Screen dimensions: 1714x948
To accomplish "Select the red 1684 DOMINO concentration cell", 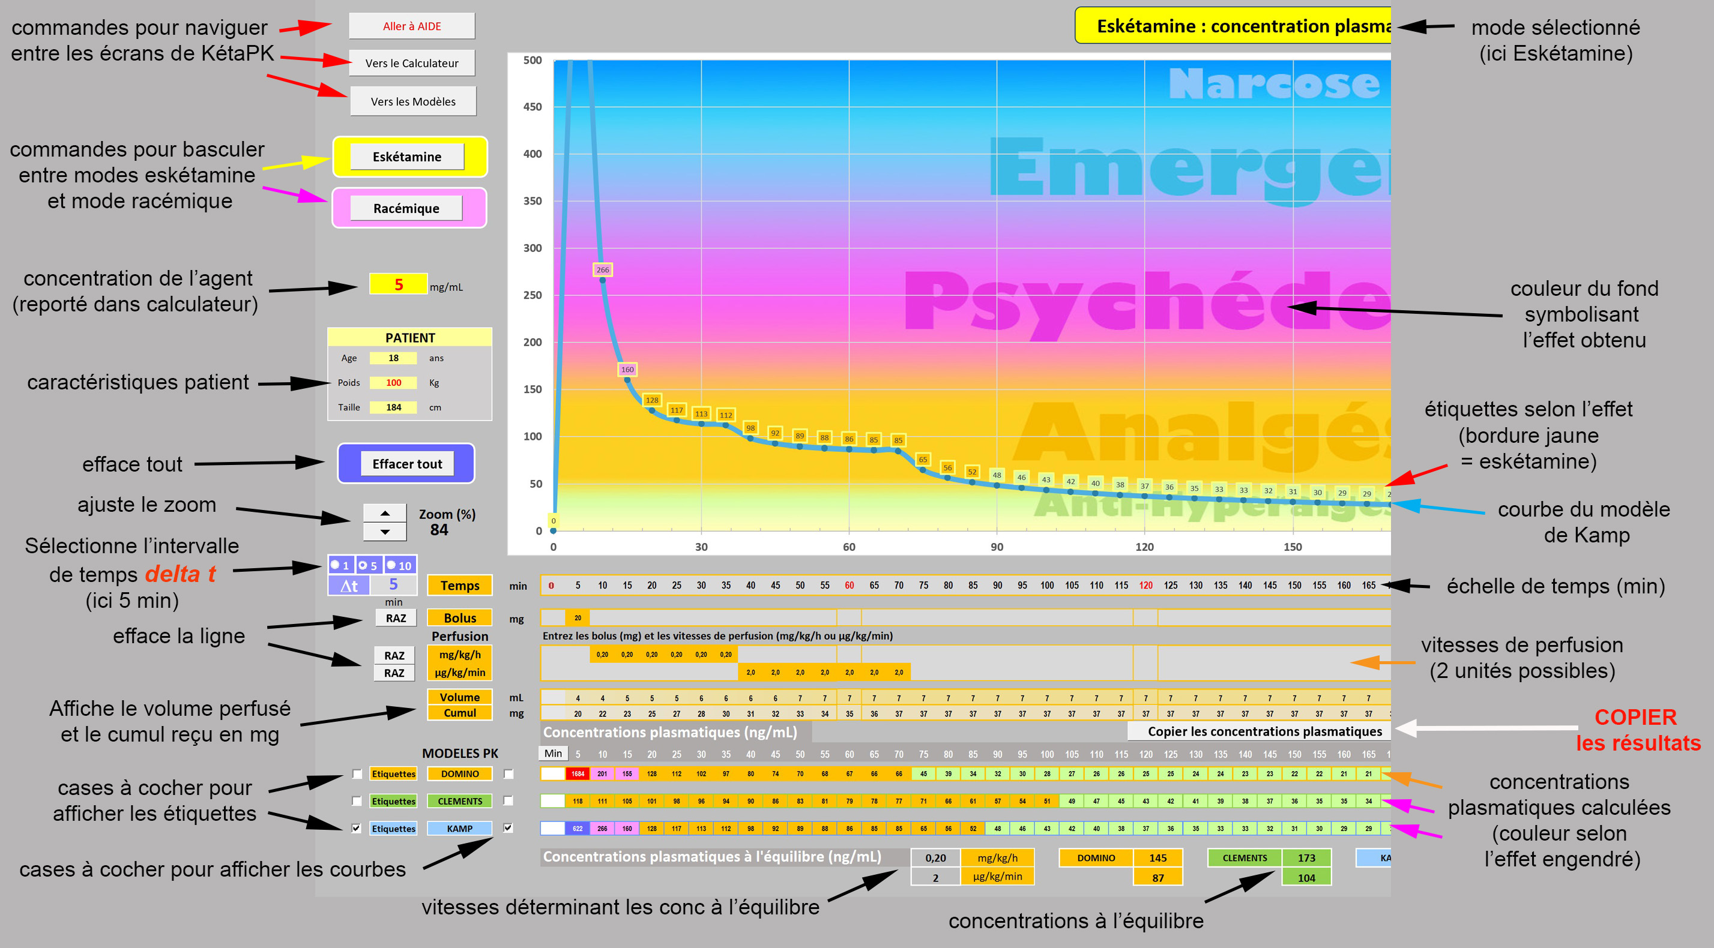I will (578, 774).
